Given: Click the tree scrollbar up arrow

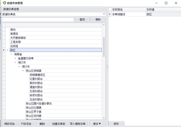Looking at the screenshot, I should coord(104,25).
